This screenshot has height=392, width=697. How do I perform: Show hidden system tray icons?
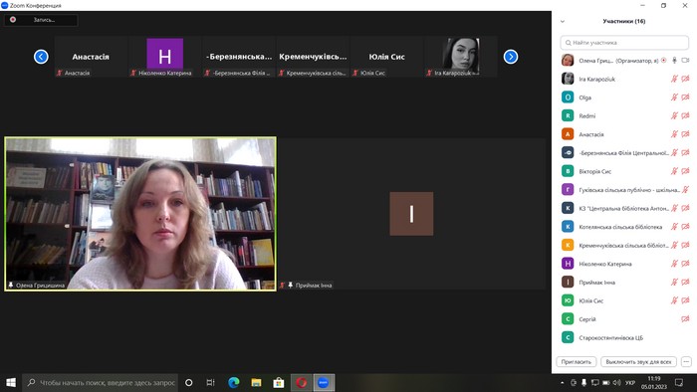(x=563, y=383)
